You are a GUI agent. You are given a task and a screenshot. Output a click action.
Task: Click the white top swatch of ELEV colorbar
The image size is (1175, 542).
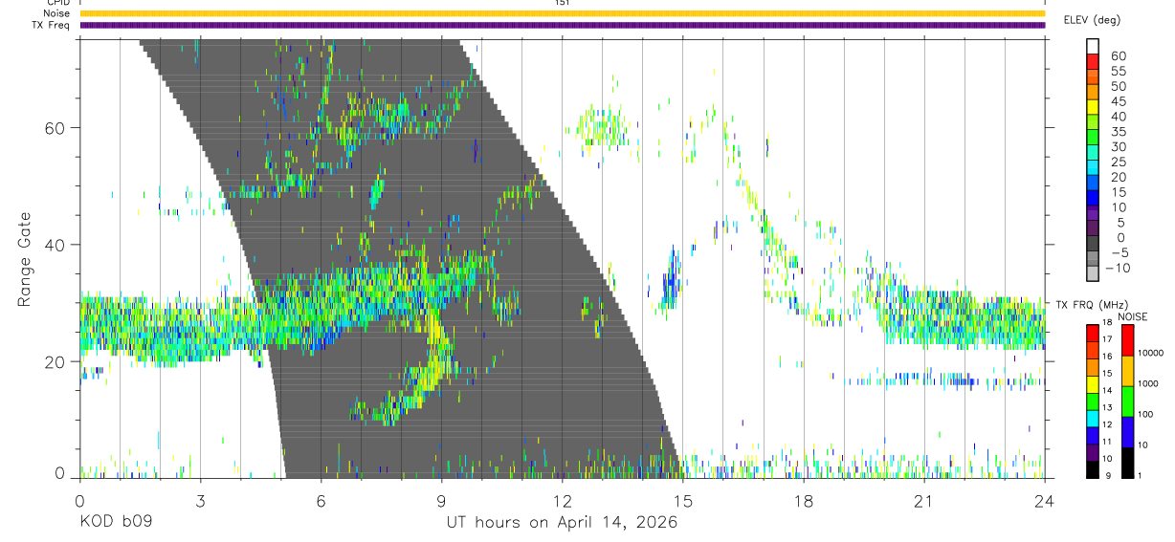click(1093, 46)
